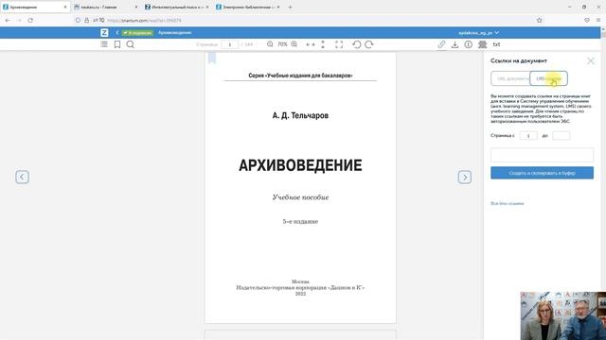Screen dimensions: 606x340
Task: Click the starting page field
Action: [528, 135]
